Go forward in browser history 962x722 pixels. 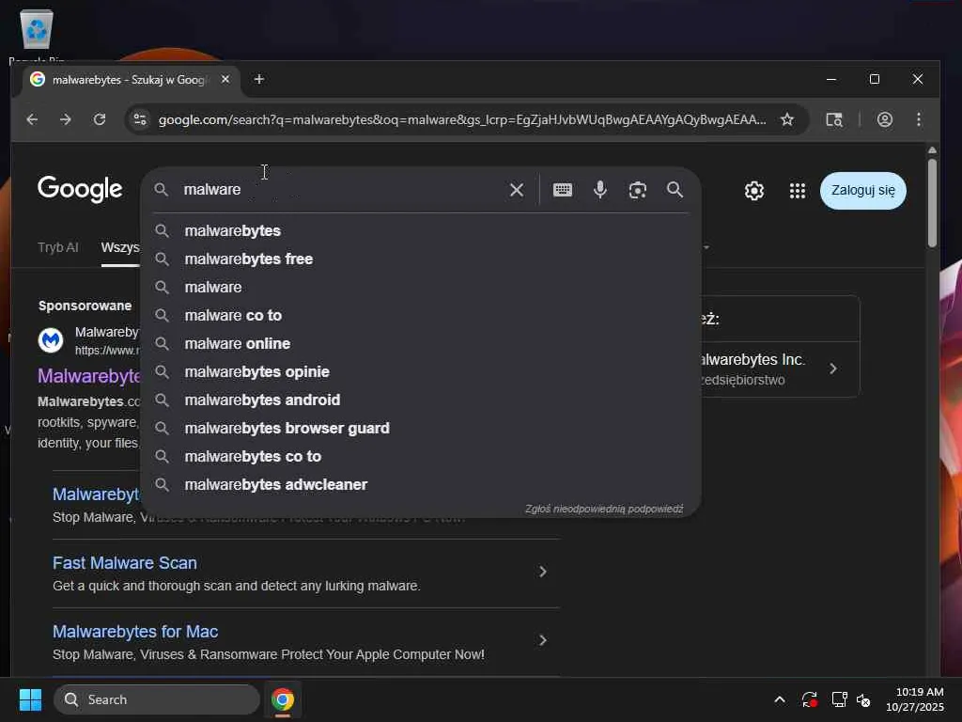66,119
